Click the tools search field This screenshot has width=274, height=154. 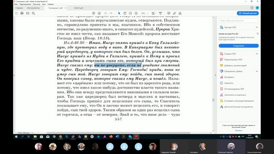click(x=239, y=21)
